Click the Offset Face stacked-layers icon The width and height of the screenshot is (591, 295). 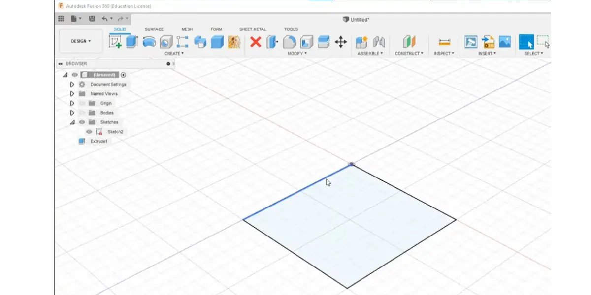point(323,42)
